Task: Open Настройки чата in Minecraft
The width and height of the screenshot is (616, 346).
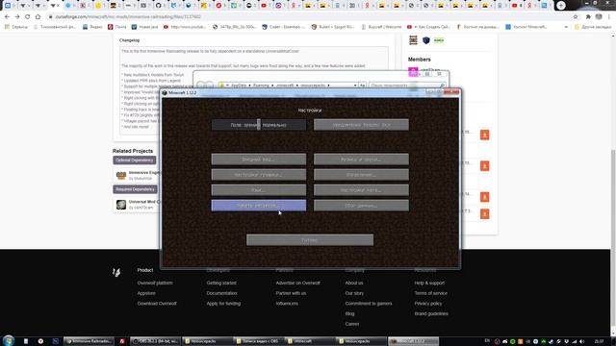Action: point(361,190)
